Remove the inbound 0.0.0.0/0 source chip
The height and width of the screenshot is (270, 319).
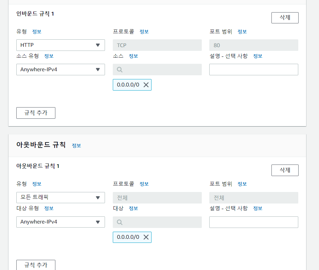coord(146,85)
